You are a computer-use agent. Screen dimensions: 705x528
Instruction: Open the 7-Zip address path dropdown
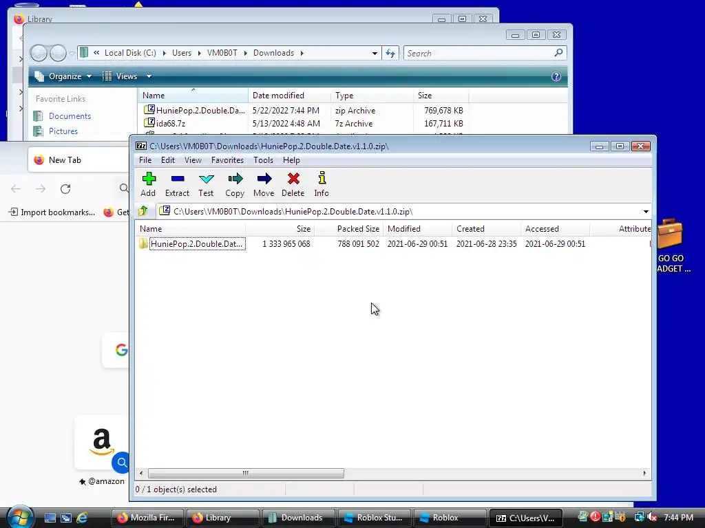coord(646,212)
